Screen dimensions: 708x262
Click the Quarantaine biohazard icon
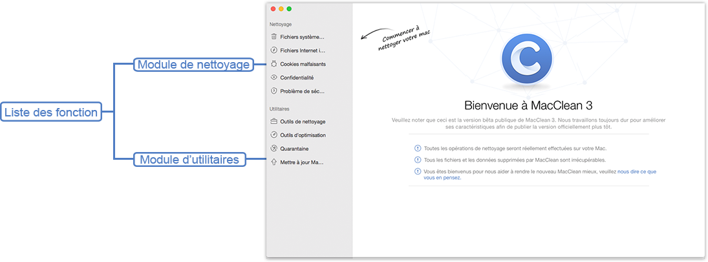coord(274,148)
